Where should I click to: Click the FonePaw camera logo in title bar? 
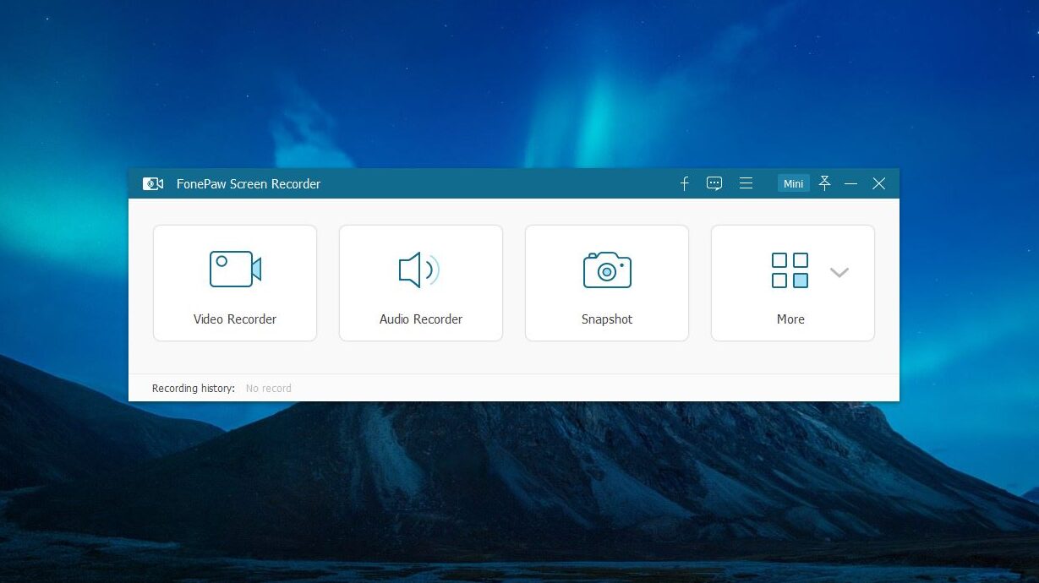click(x=153, y=183)
